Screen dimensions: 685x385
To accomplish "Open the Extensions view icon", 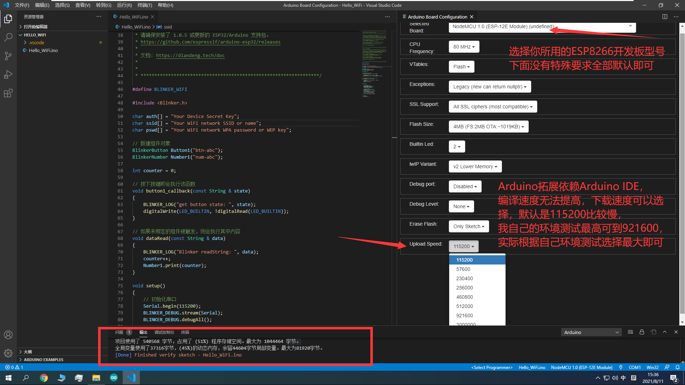I will [x=8, y=93].
